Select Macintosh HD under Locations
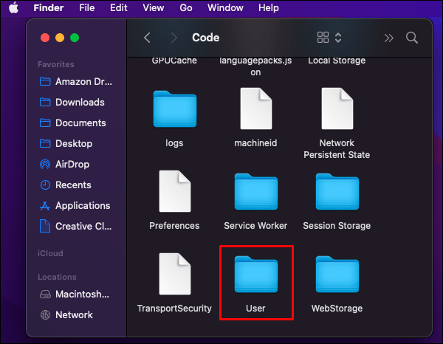The width and height of the screenshot is (443, 344). coord(82,294)
